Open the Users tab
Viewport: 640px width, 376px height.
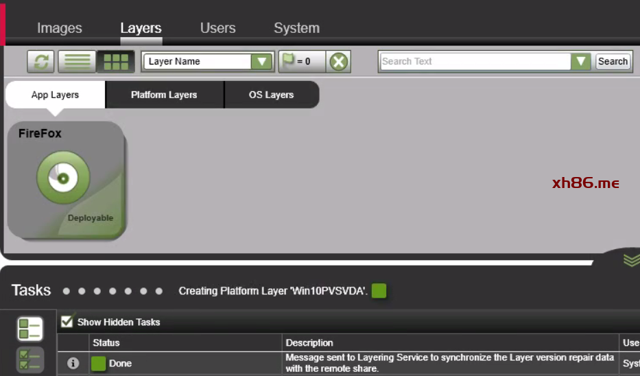pos(217,28)
